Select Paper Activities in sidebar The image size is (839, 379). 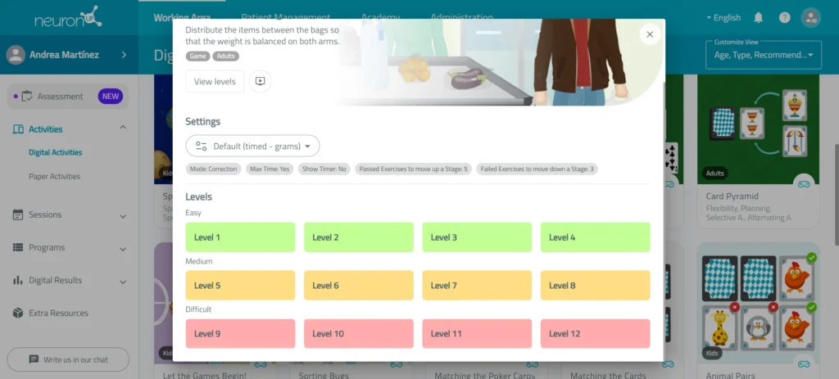coord(55,177)
